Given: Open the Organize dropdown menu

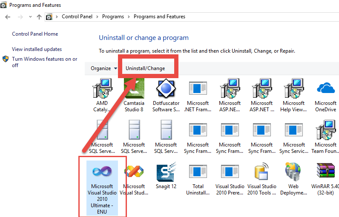Looking at the screenshot, I should pyautogui.click(x=104, y=68).
